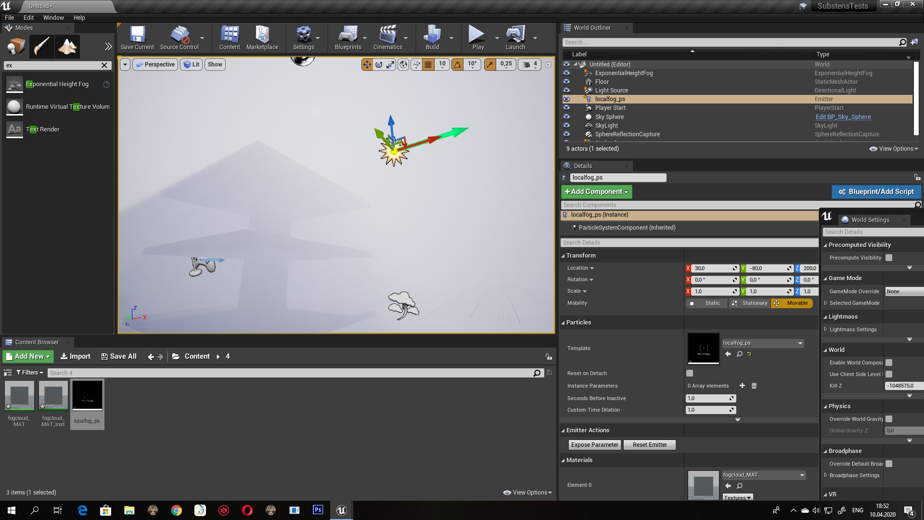Browse to Template asset in Content Browser
Screen dimensions: 924x520
[x=739, y=354]
